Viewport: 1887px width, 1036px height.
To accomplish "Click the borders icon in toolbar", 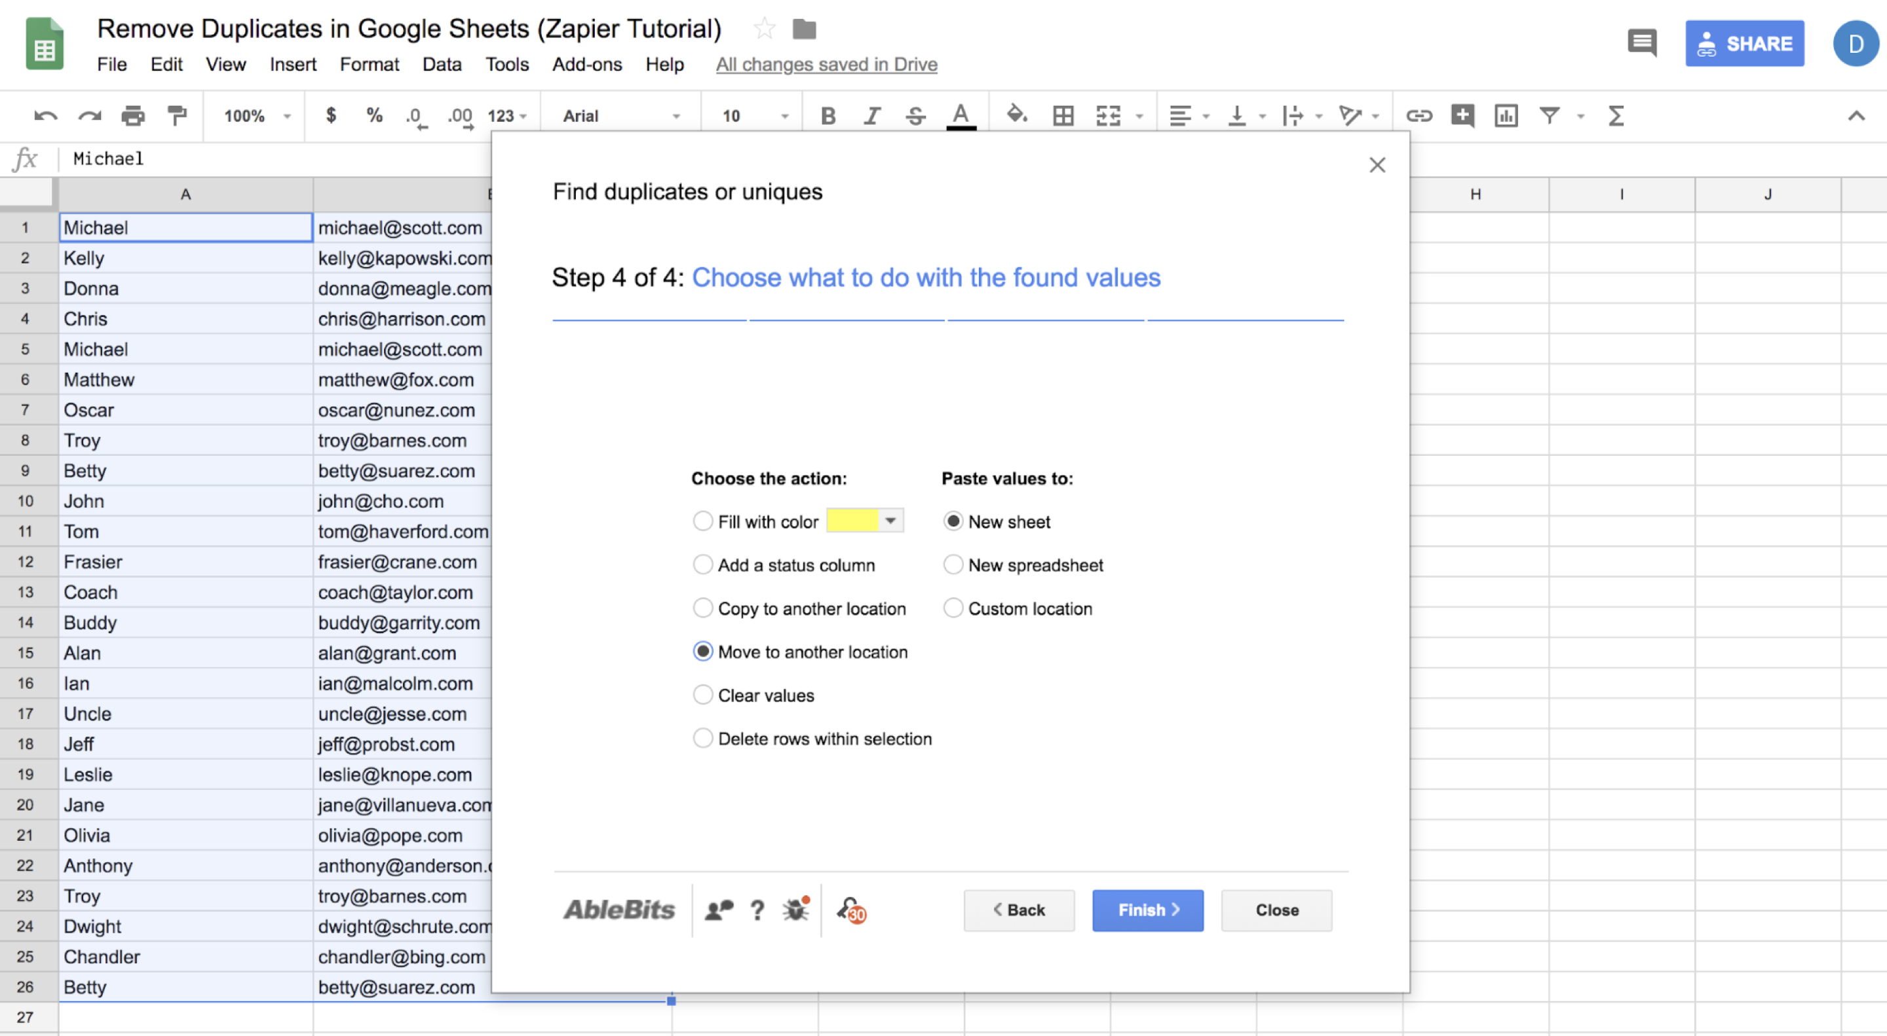I will (1063, 115).
